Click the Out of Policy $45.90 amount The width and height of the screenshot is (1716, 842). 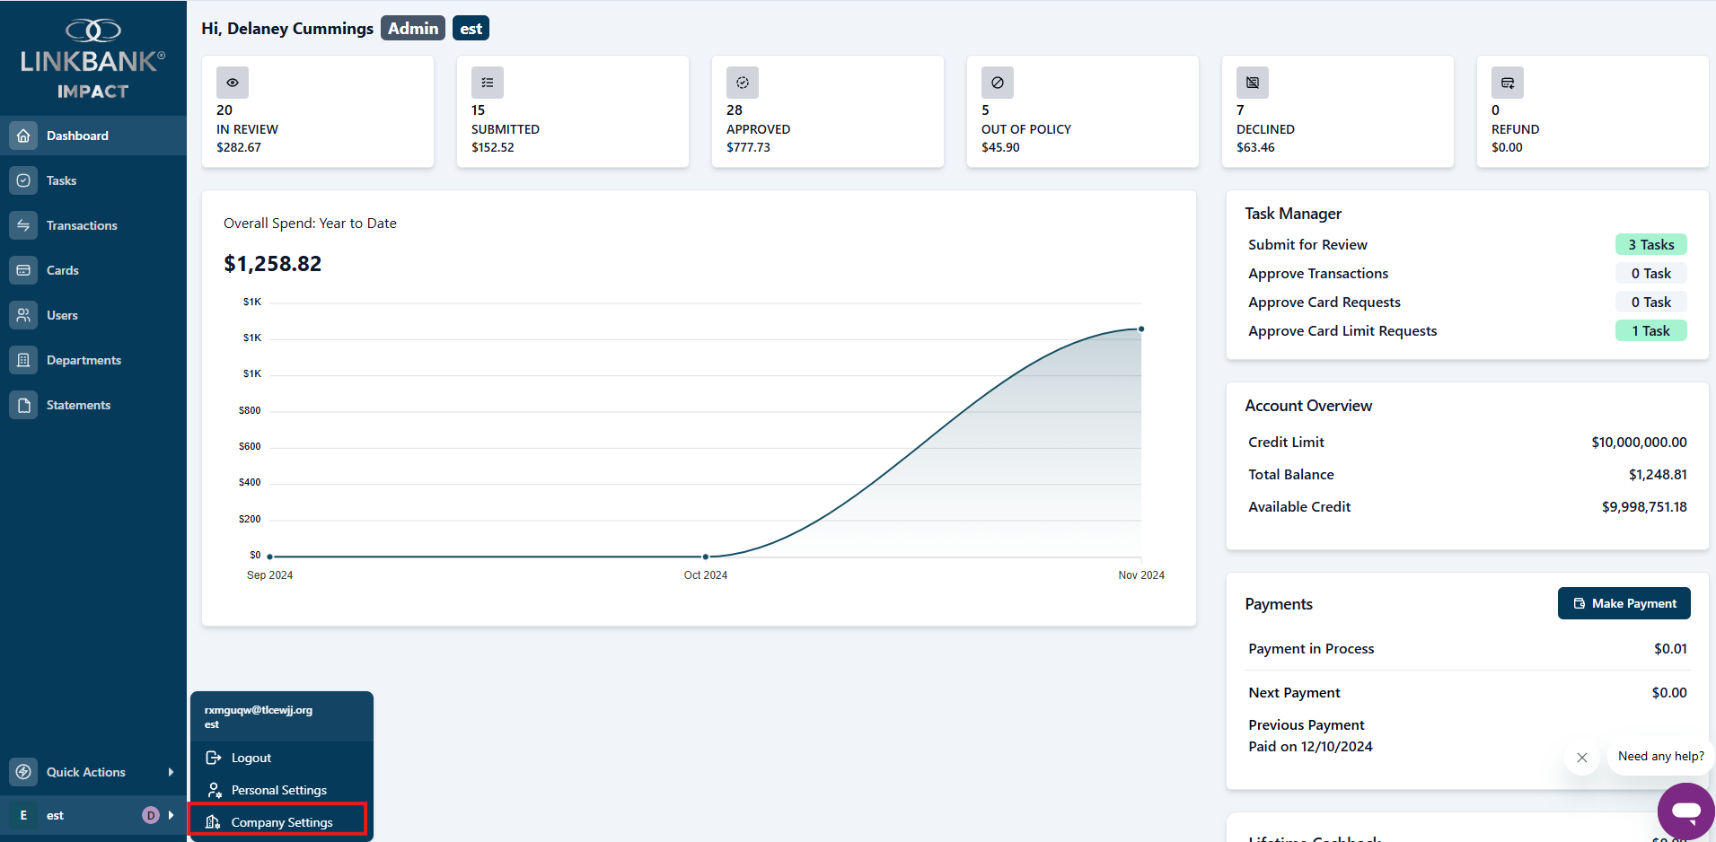tap(1000, 147)
